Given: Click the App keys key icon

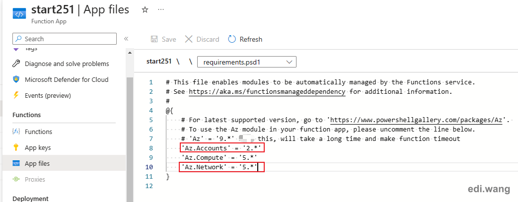Looking at the screenshot, I should [15, 147].
